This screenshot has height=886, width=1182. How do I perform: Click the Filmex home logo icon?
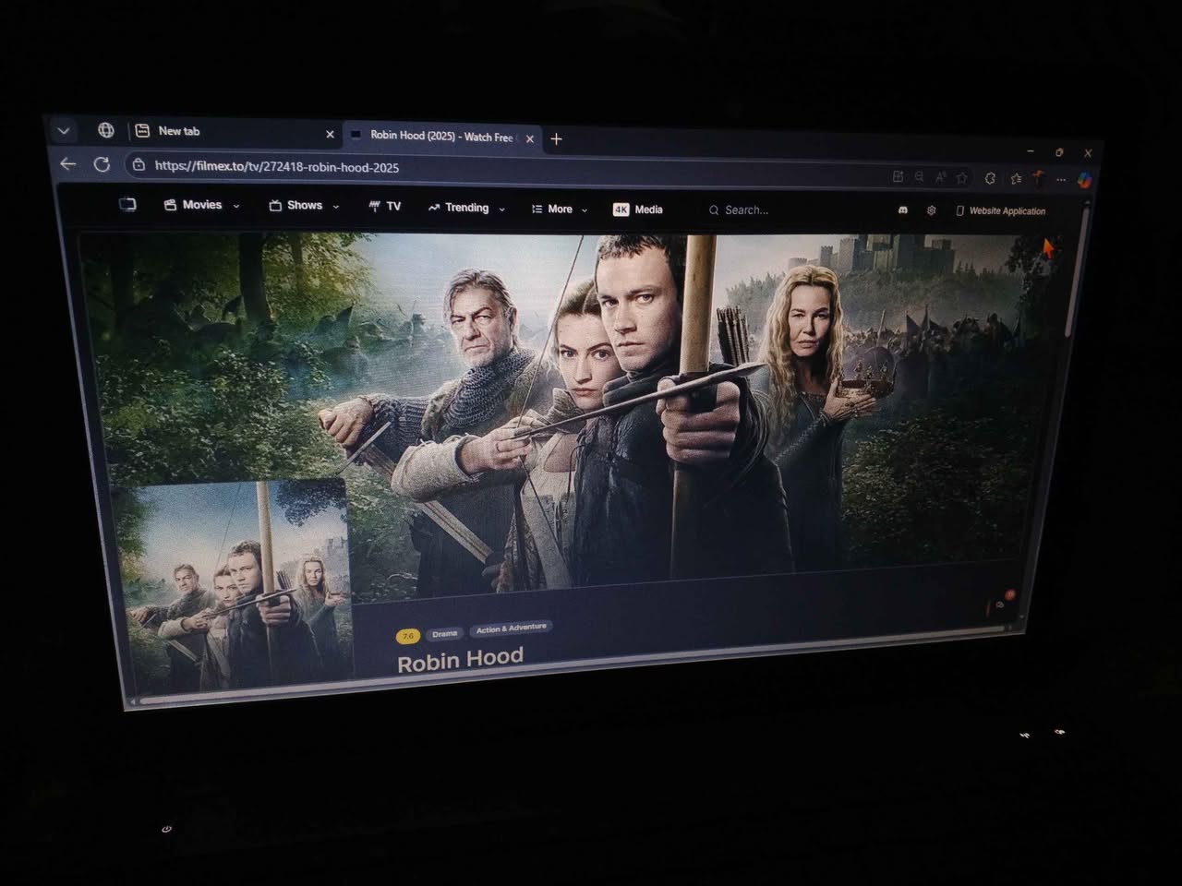coord(127,204)
